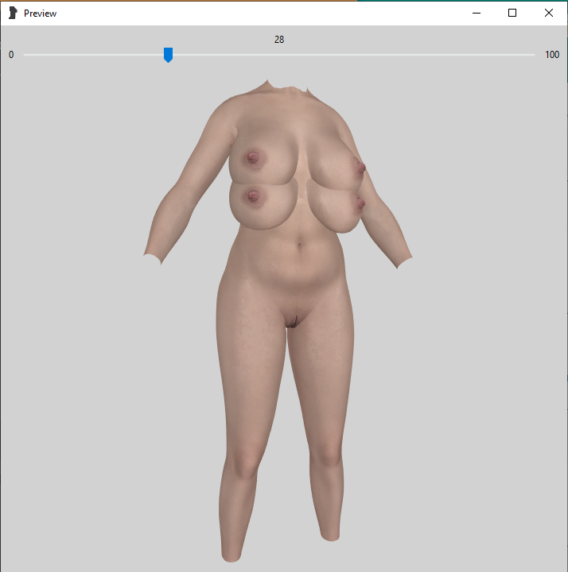Screen dimensions: 568x572
Task: Click the Preview window app icon
Action: point(13,14)
